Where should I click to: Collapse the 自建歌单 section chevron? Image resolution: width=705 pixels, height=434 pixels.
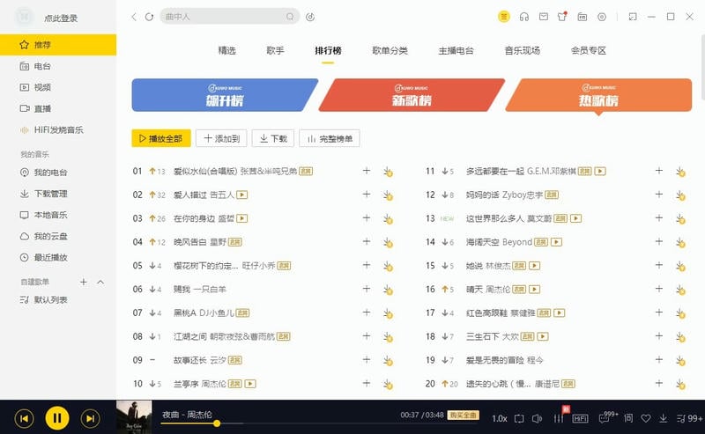point(100,282)
